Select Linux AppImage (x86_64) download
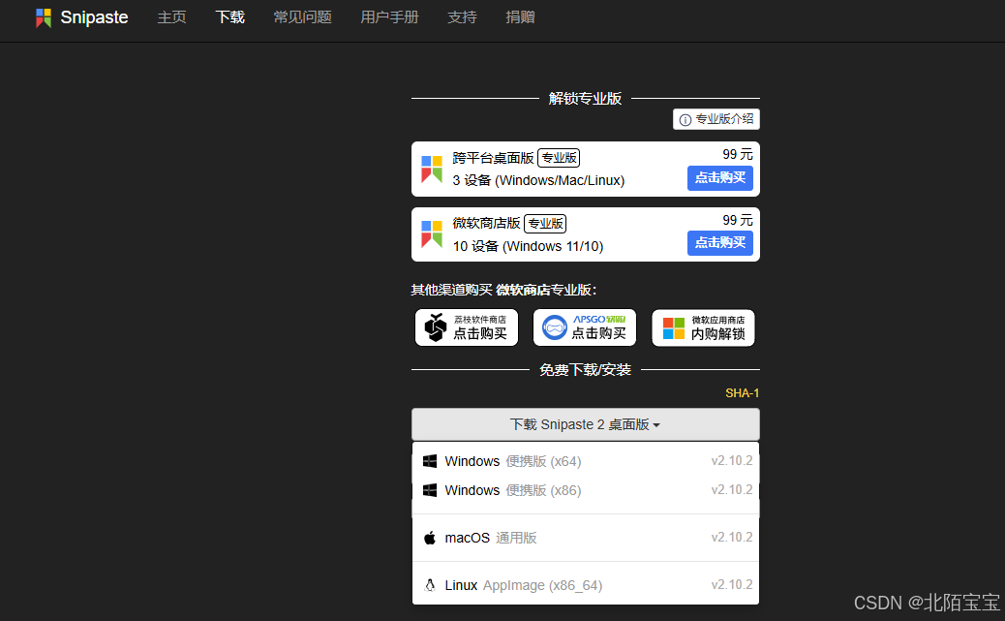This screenshot has width=1005, height=621. pos(585,585)
